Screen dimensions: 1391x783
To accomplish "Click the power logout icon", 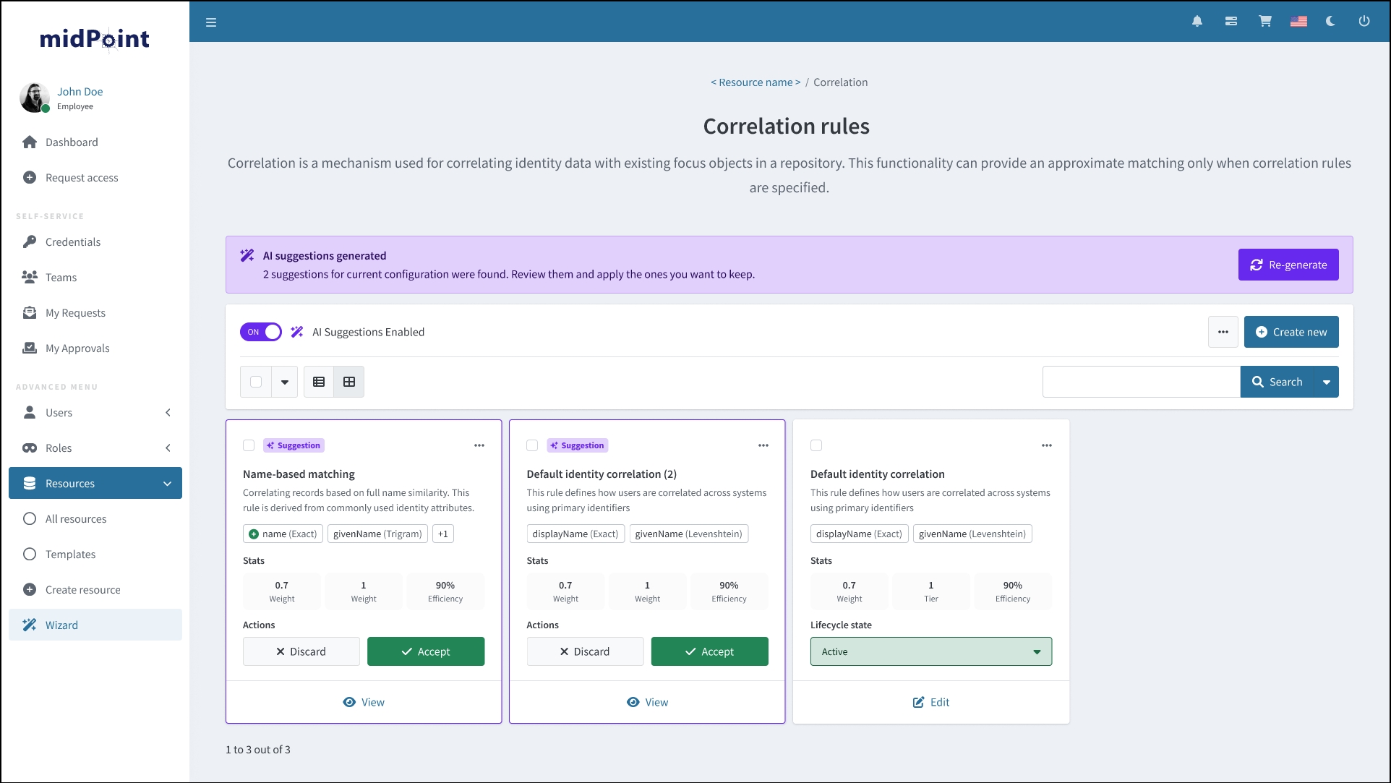I will point(1364,22).
